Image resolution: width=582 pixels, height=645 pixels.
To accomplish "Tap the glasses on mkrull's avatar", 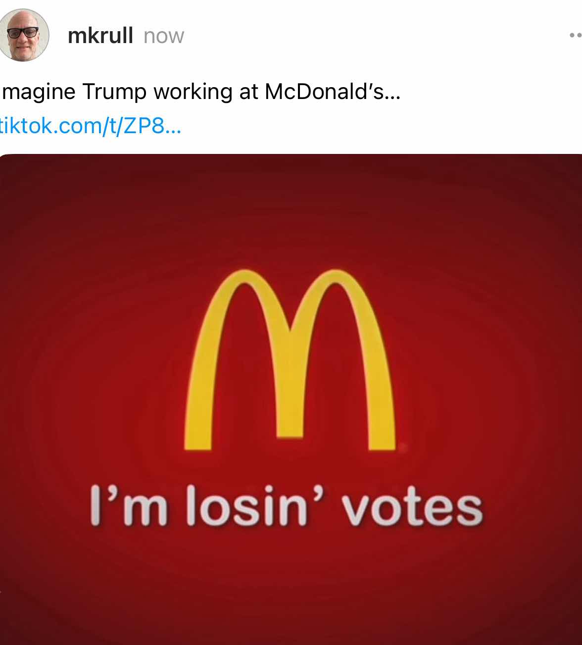I will point(23,33).
